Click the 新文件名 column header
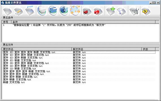Screen dimensions: 161x101 click(x=106, y=49)
